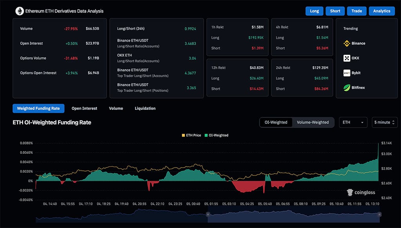This screenshot has height=228, width=401.
Task: Click the Long button in the header
Action: [x=314, y=11]
